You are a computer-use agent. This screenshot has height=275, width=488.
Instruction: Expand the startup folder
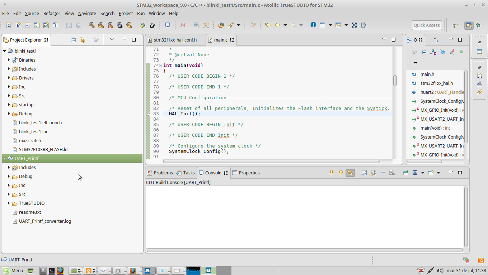(9, 105)
